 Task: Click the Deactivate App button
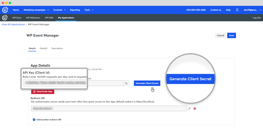(x=43, y=91)
